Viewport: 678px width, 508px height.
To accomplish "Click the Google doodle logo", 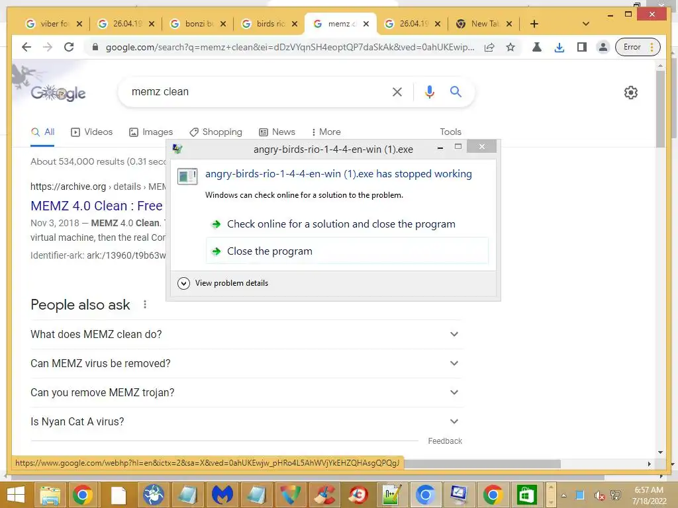I will [58, 93].
